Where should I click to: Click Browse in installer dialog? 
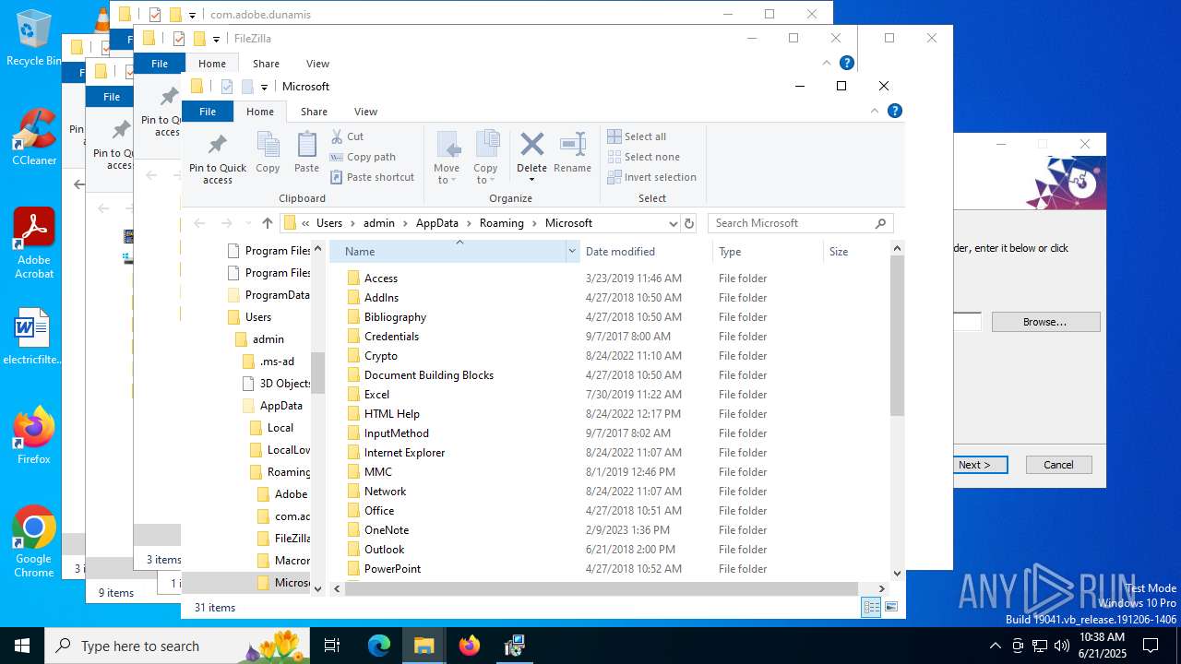coord(1045,322)
